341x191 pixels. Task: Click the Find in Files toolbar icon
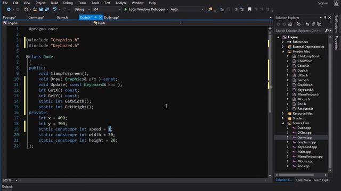point(210,10)
